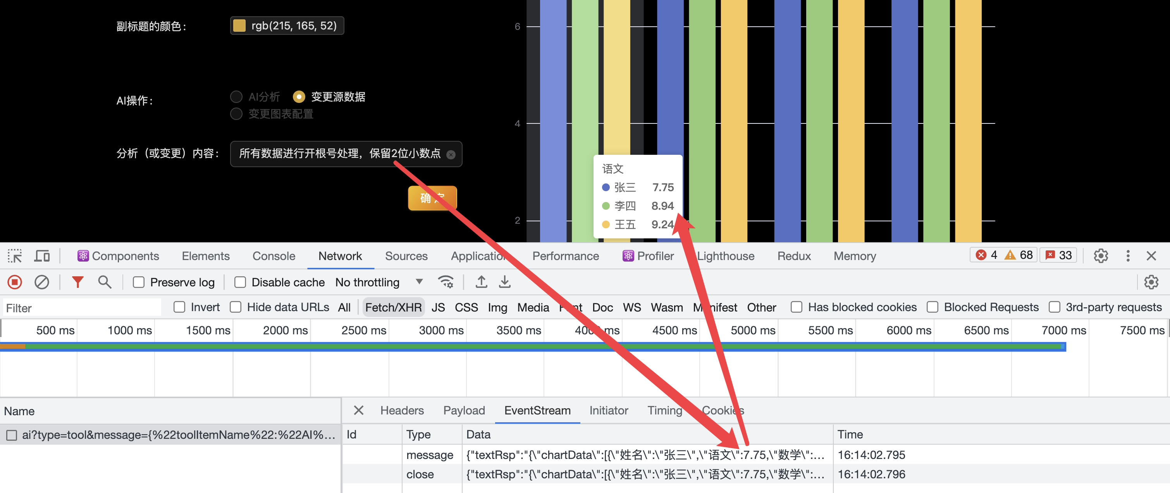Export network log as HAR
This screenshot has height=493, width=1170.
(x=504, y=282)
